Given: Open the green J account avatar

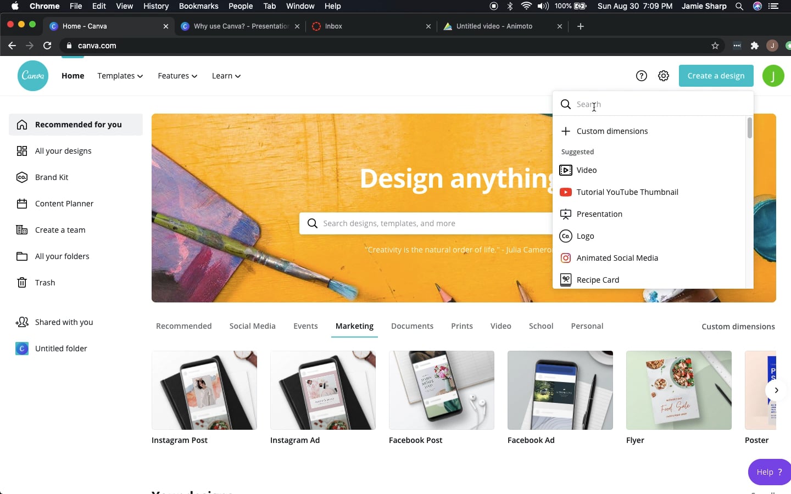Looking at the screenshot, I should pyautogui.click(x=773, y=76).
